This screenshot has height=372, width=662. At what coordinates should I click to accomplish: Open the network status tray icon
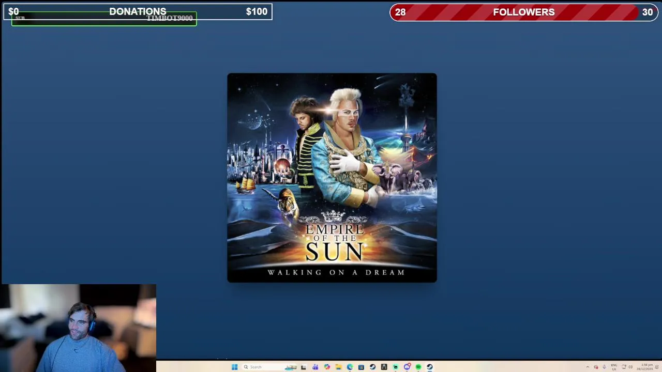[624, 367]
